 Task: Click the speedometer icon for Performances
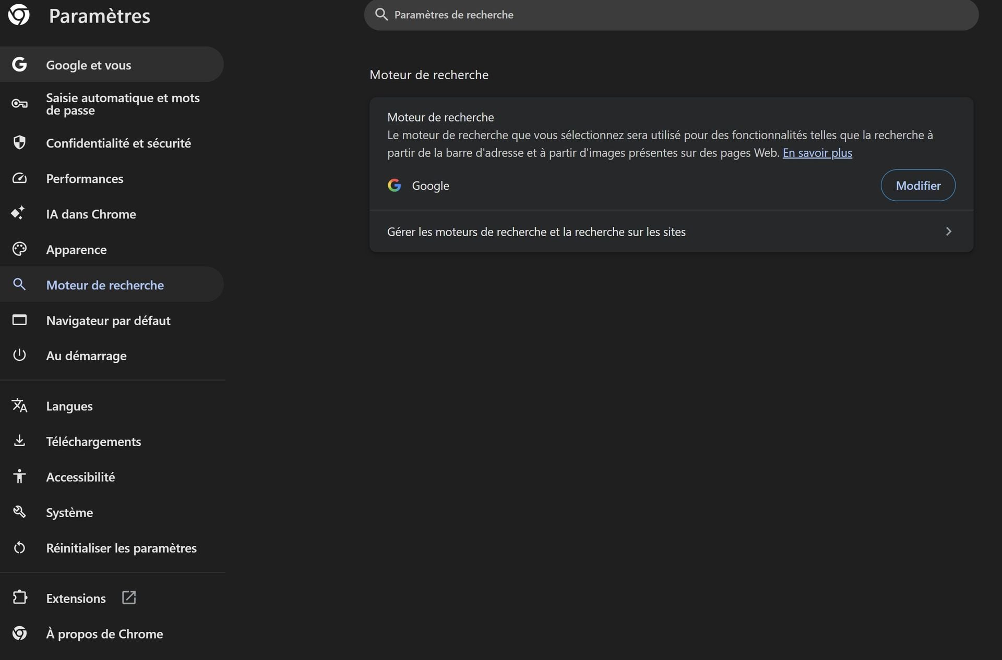point(19,178)
